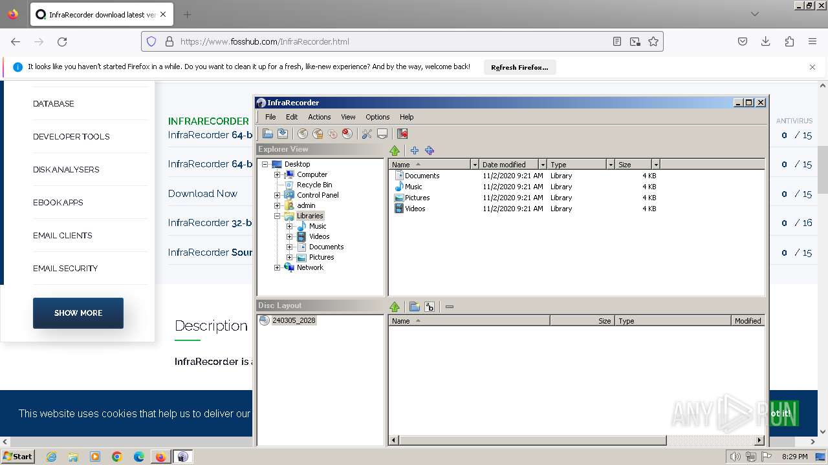Click the Firefox reload page icon
Screen dimensions: 828x465
click(62, 41)
